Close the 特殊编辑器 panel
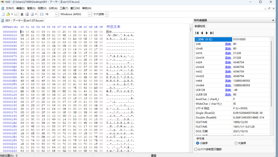Screen dimensions: 278x157 click(x=273, y=20)
